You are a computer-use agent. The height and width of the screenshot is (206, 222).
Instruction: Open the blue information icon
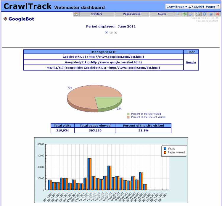point(204,14)
